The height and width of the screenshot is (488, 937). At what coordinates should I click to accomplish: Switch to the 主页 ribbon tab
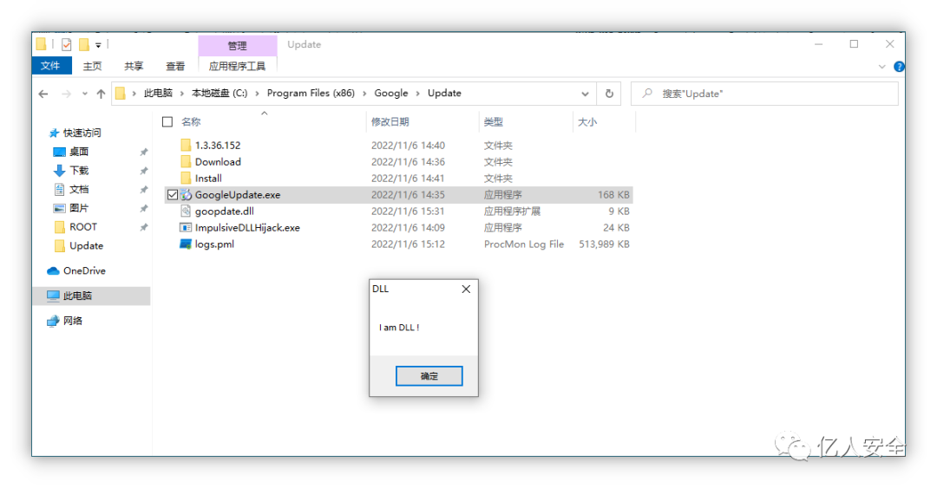point(92,66)
